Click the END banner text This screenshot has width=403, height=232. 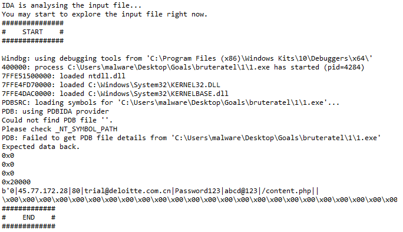[x=28, y=218]
